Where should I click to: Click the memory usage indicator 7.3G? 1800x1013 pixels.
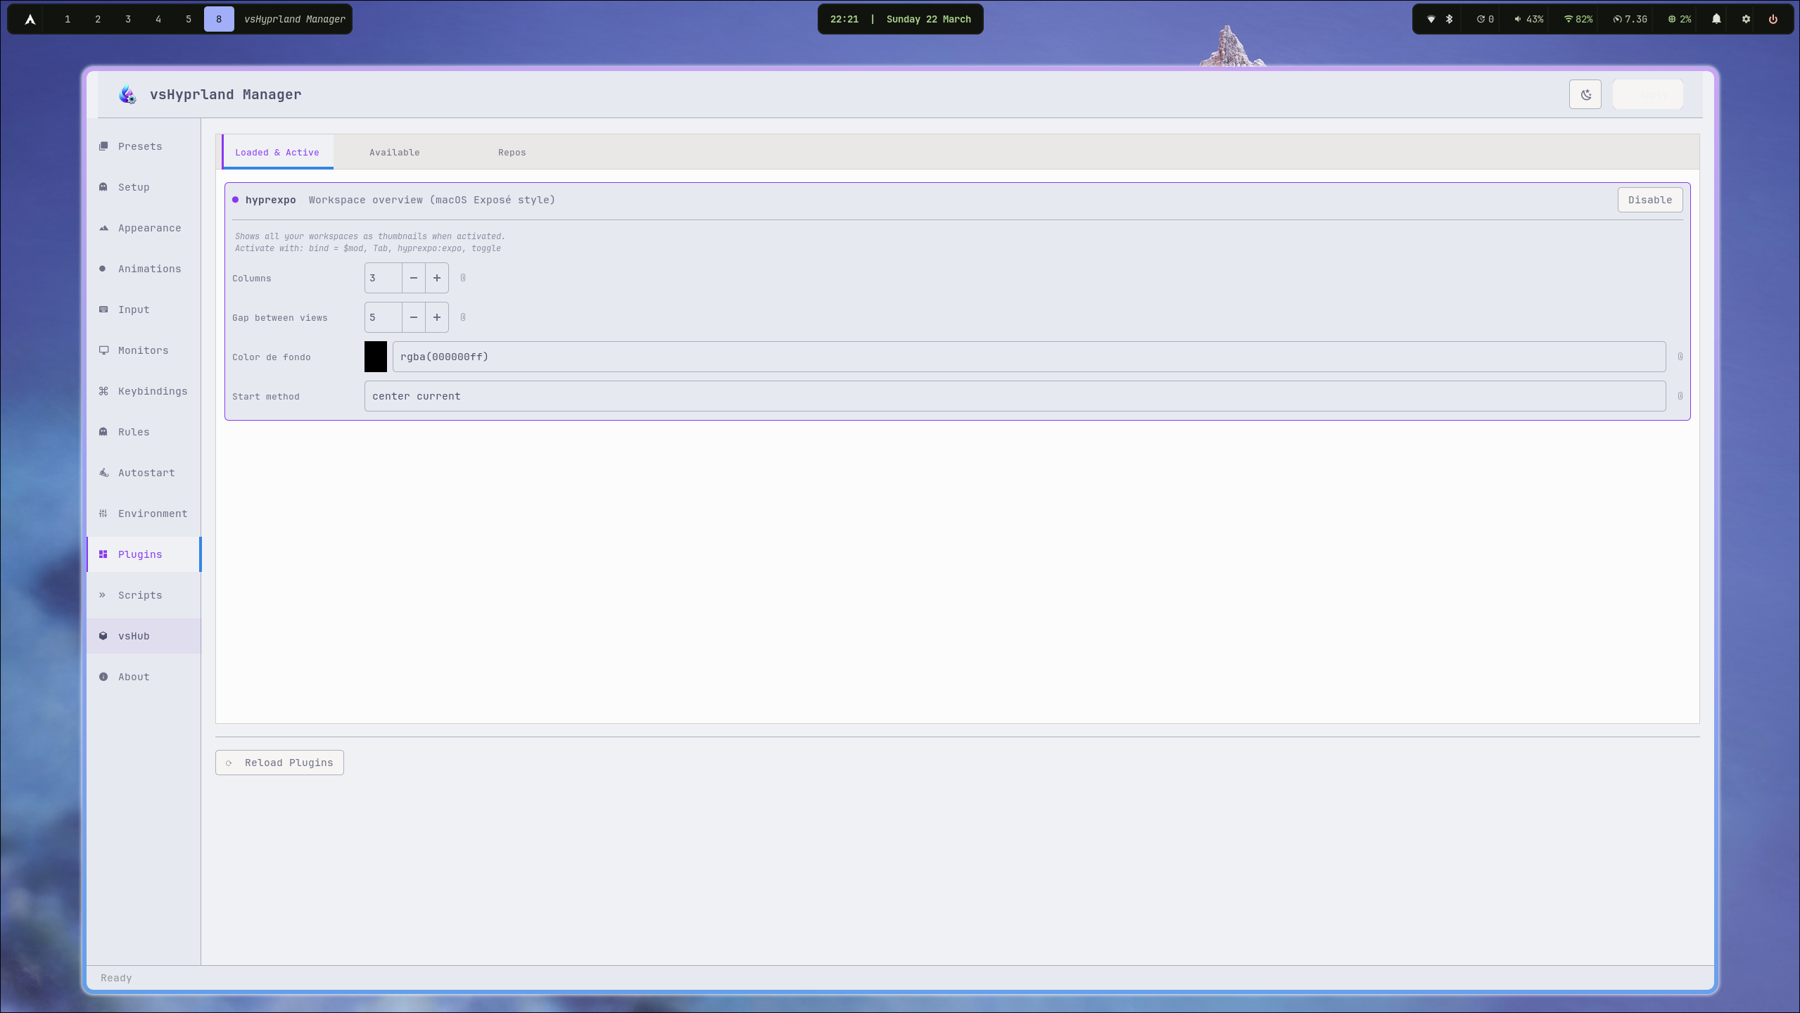click(x=1630, y=19)
